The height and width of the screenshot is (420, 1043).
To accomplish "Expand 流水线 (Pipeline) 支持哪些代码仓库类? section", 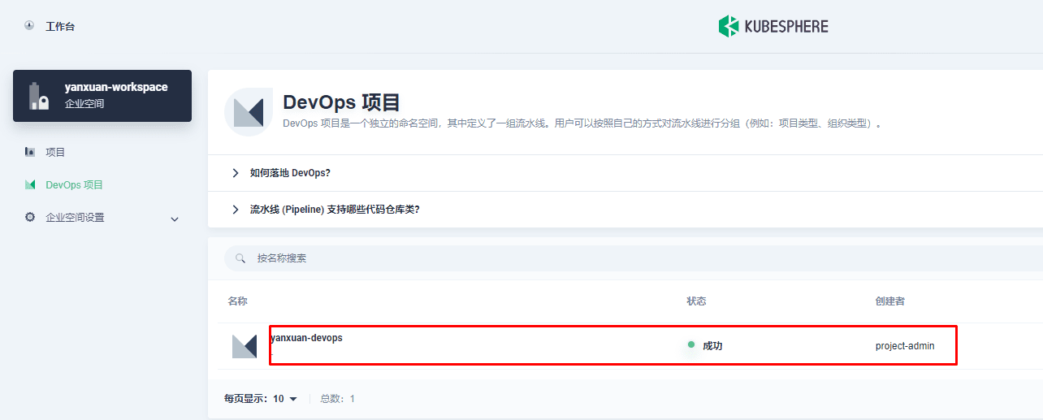I will [x=335, y=210].
